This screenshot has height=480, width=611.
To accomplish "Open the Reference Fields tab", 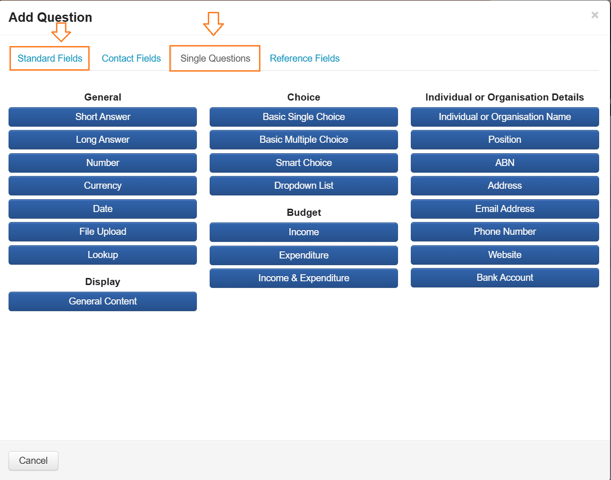I will (305, 58).
